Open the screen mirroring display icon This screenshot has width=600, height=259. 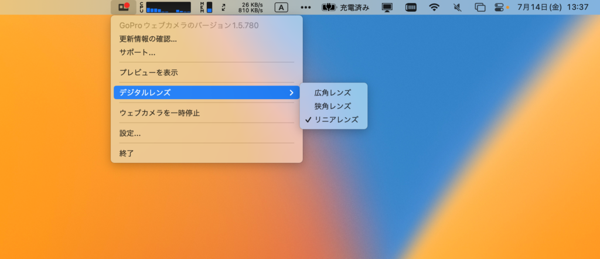pos(387,8)
